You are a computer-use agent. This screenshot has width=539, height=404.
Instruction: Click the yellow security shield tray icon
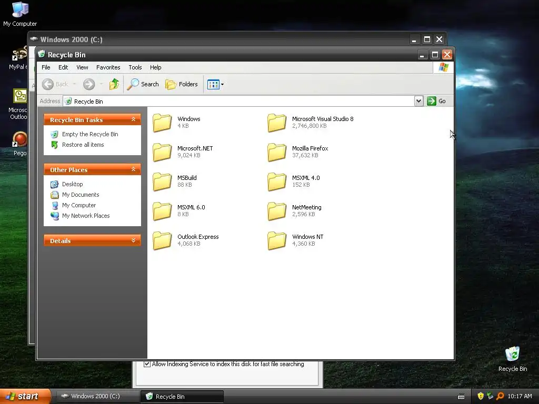click(481, 396)
